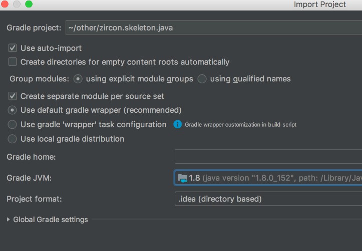
Task: Choose Use default gradle wrapper option
Action: point(12,110)
